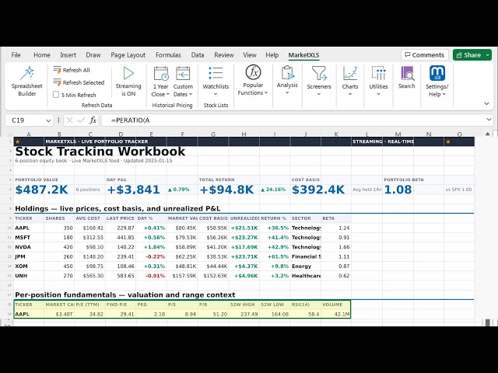Select the -0.91% day change cell
The height and width of the screenshot is (373, 498).
pos(152,276)
